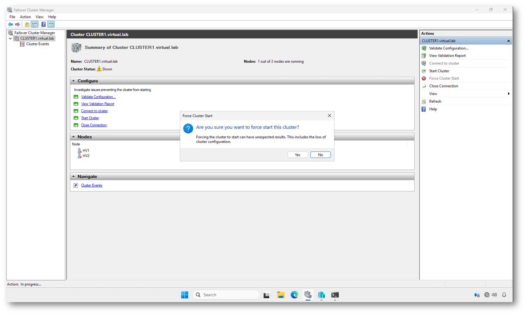Click No to cancel force start
The height and width of the screenshot is (315, 526).
(320, 155)
